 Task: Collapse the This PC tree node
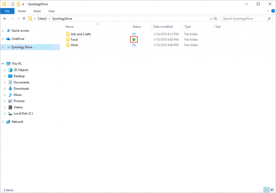(3, 64)
